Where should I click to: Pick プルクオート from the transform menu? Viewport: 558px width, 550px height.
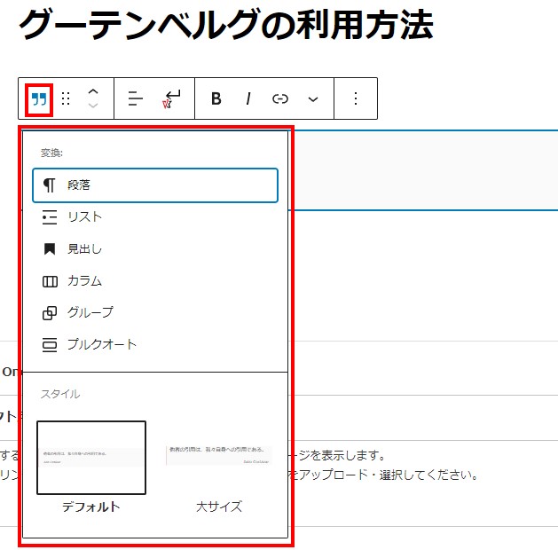coord(101,344)
